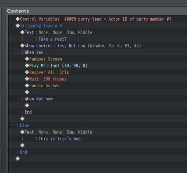Collapse the 'When Yes' branch
This screenshot has width=187, height=173.
(12, 52)
